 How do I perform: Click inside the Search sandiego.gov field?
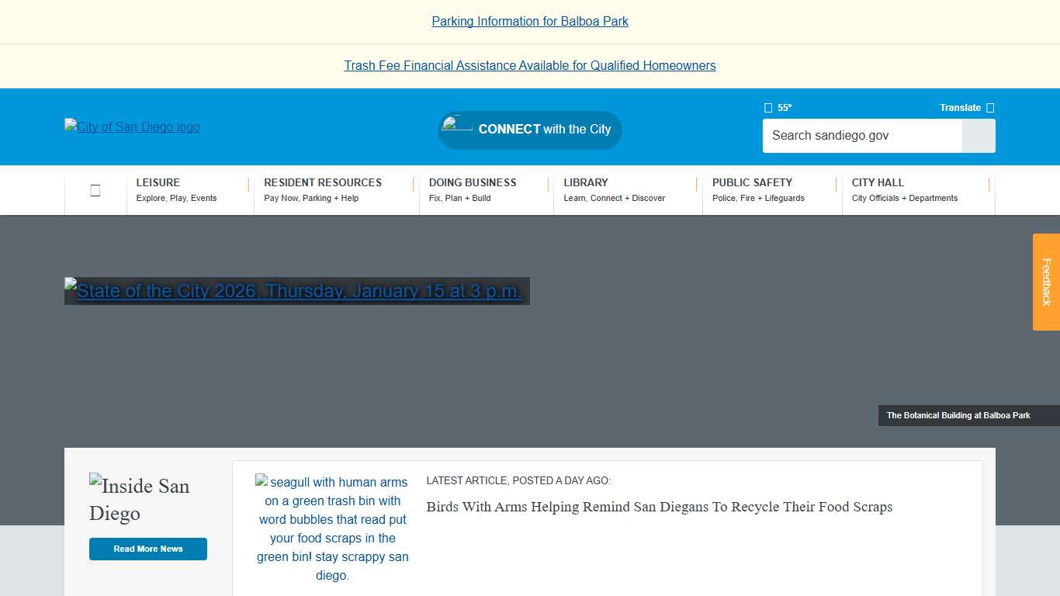[854, 136]
